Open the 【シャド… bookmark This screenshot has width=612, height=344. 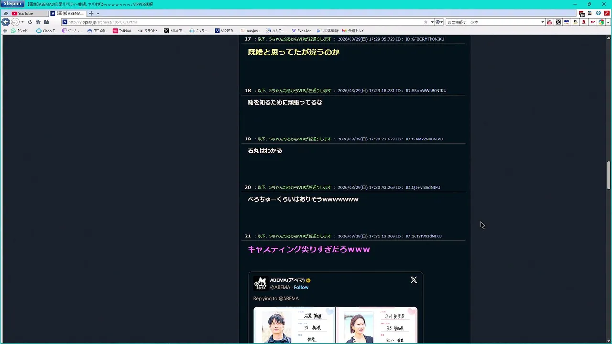click(21, 31)
